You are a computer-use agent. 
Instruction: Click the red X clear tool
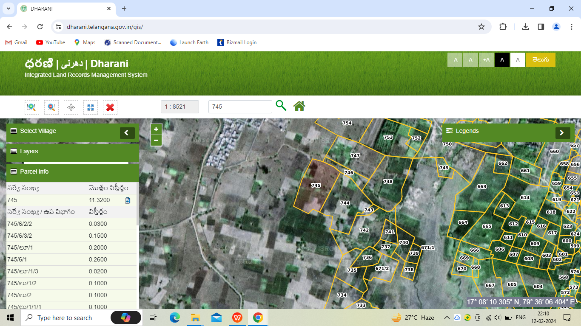[110, 107]
